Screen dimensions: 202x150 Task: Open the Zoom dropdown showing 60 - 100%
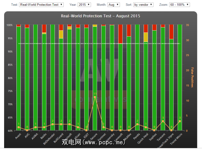tap(180, 5)
